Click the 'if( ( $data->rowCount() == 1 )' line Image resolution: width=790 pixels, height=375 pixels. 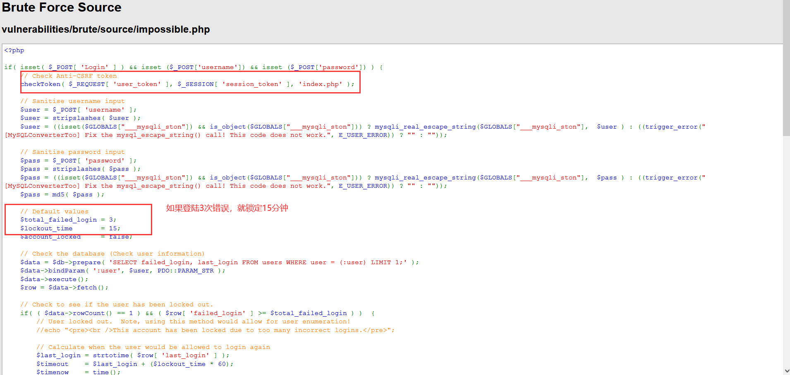point(198,313)
